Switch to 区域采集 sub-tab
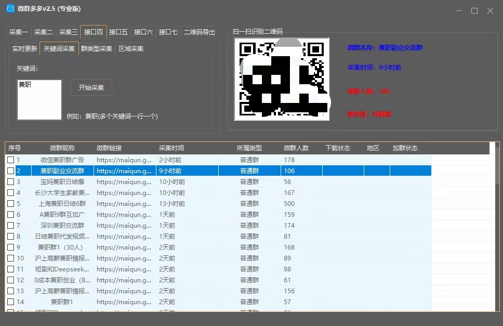Screen dimensions: 503x326 pos(131,49)
